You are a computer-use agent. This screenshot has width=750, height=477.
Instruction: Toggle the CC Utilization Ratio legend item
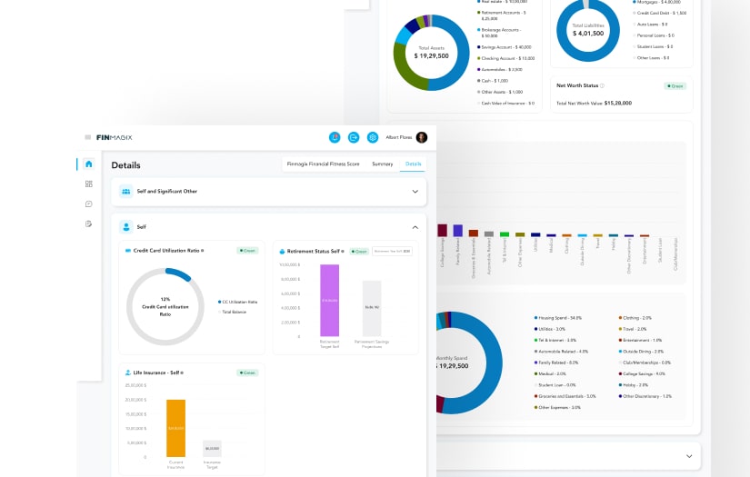(239, 302)
